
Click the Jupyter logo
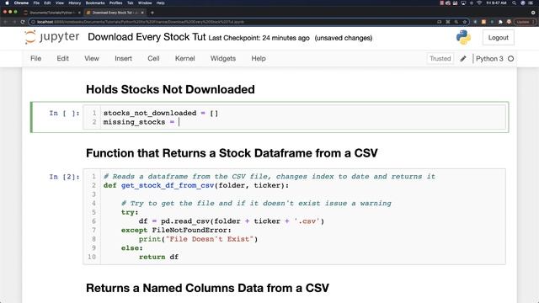52,37
